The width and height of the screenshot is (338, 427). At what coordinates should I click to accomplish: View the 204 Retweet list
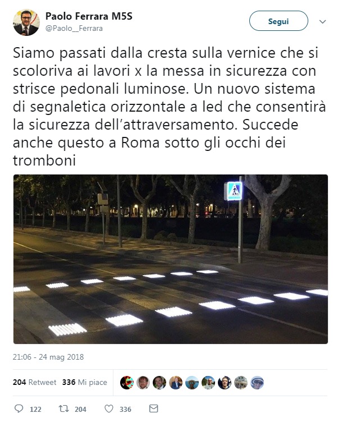pos(35,382)
